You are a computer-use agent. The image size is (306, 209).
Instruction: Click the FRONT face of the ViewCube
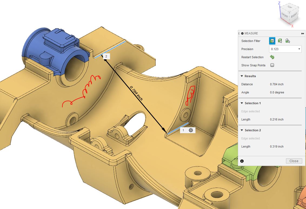(284, 15)
